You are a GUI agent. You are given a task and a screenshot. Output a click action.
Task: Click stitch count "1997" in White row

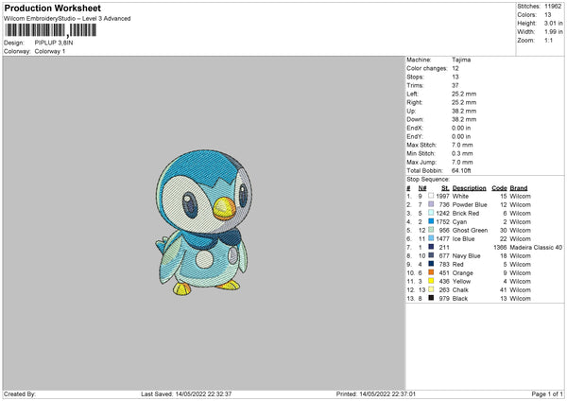pyautogui.click(x=442, y=197)
